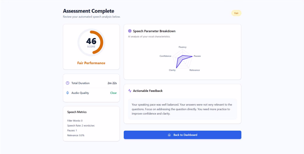Click the Relevance: 0.0% metric
The image size is (304, 154).
click(x=76, y=135)
